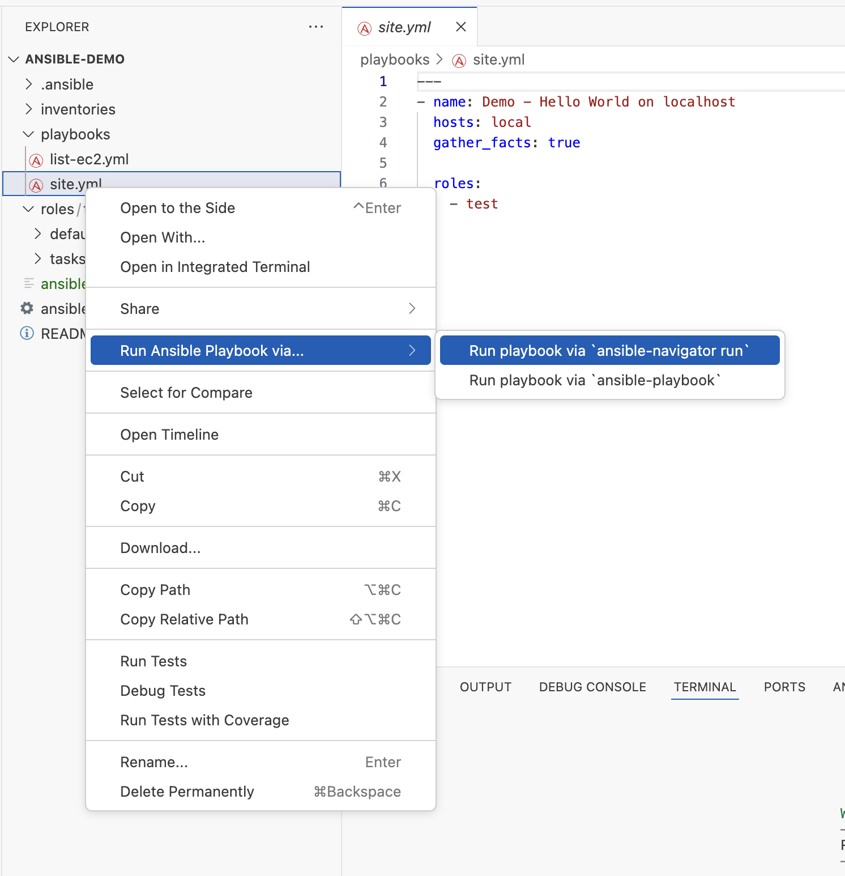
Task: Open the Run Ansible Playbook via submenu arrow
Action: 412,350
